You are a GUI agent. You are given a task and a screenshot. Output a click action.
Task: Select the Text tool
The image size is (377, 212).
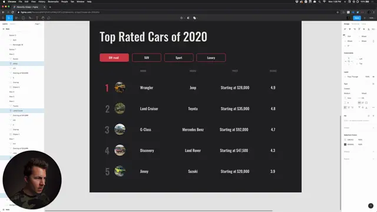[37, 18]
